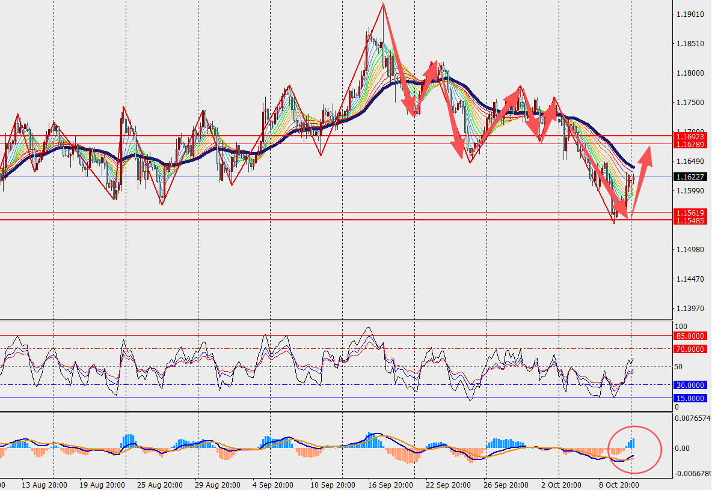Click the 70.0000 overbought level label
Screen dimensions: 712x490
(x=690, y=349)
